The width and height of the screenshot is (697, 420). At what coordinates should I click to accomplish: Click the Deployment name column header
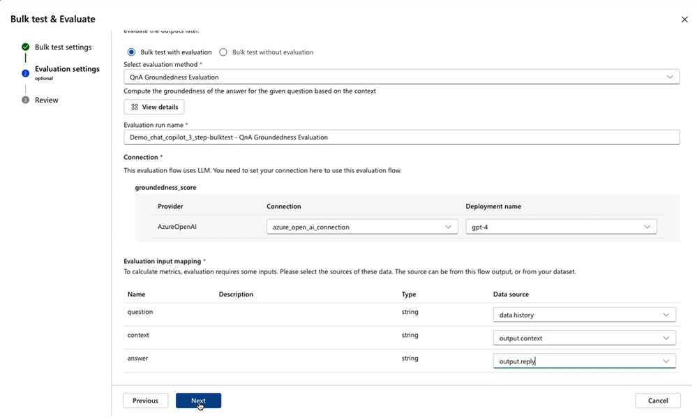coord(493,207)
